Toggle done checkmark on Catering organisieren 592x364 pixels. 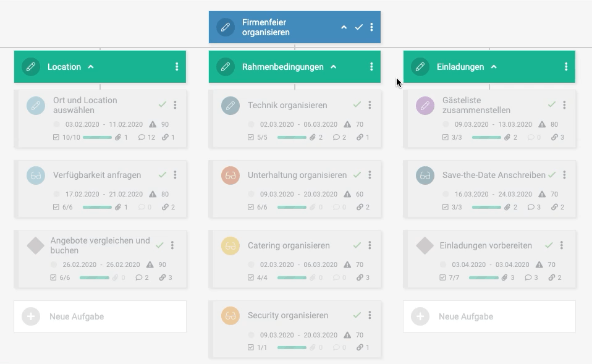(x=357, y=245)
